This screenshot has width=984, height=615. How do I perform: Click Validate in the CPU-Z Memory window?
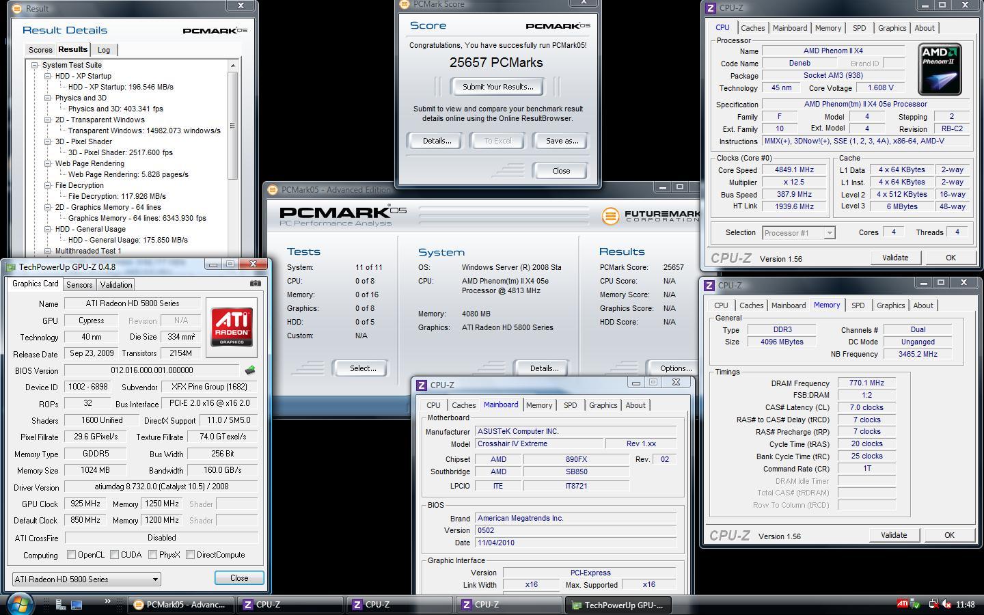point(894,535)
